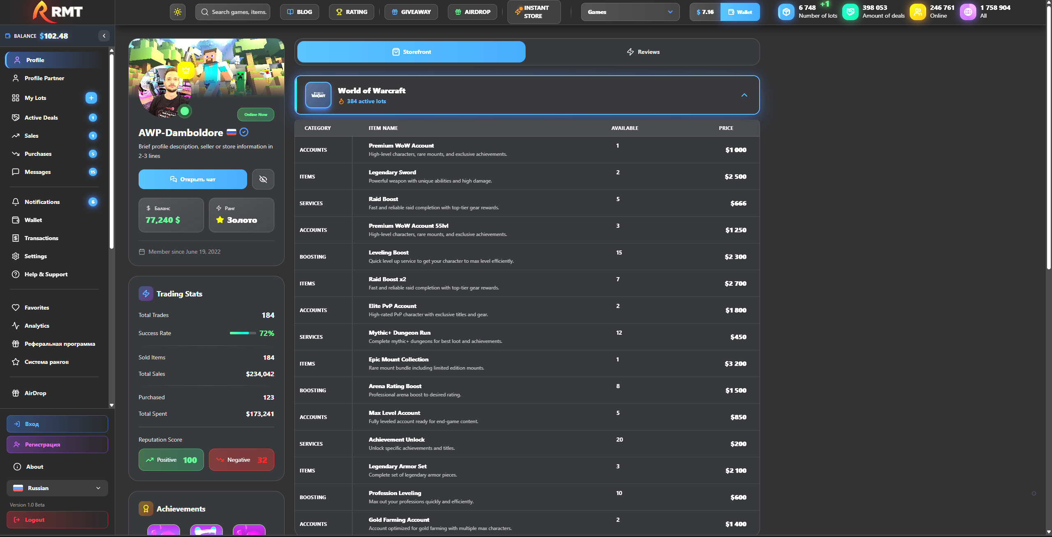Open the About page
This screenshot has height=537, width=1052.
point(57,467)
